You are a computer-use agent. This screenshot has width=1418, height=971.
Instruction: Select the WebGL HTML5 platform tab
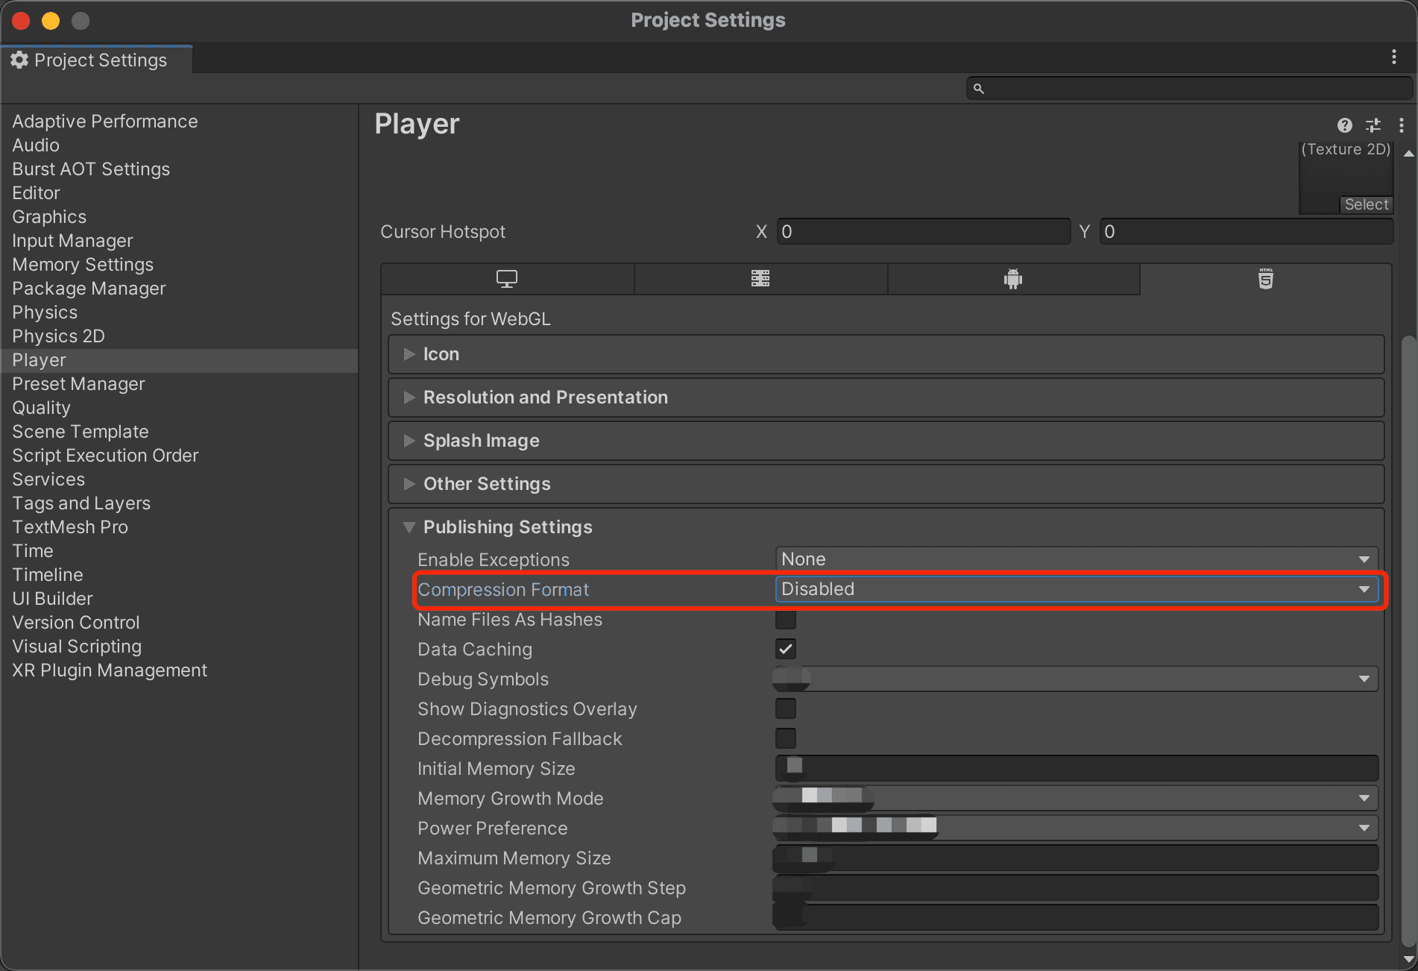pyautogui.click(x=1265, y=279)
